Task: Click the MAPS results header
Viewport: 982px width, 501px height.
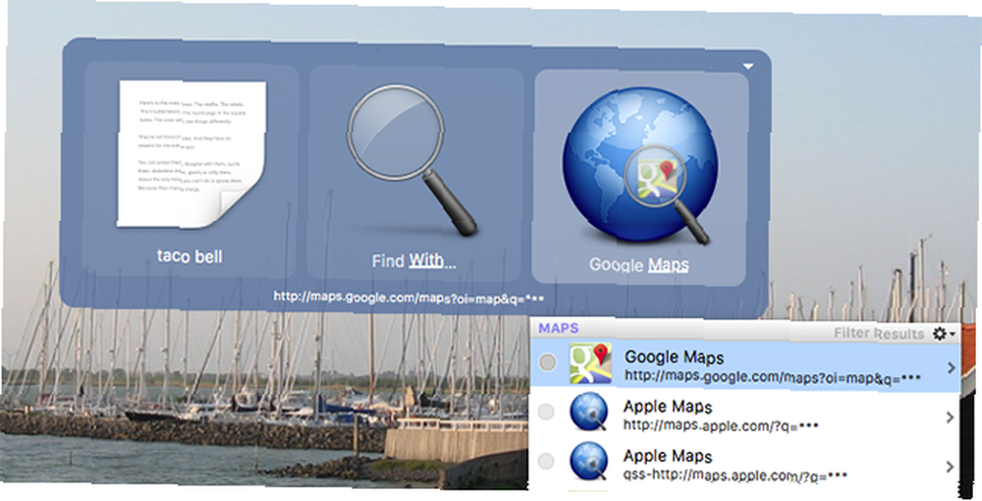Action: pos(558,328)
